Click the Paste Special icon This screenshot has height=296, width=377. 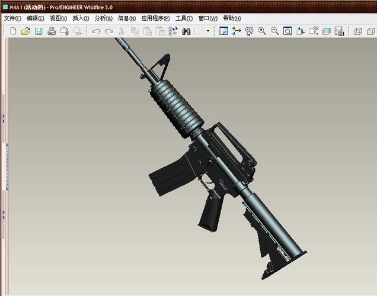coord(161,31)
